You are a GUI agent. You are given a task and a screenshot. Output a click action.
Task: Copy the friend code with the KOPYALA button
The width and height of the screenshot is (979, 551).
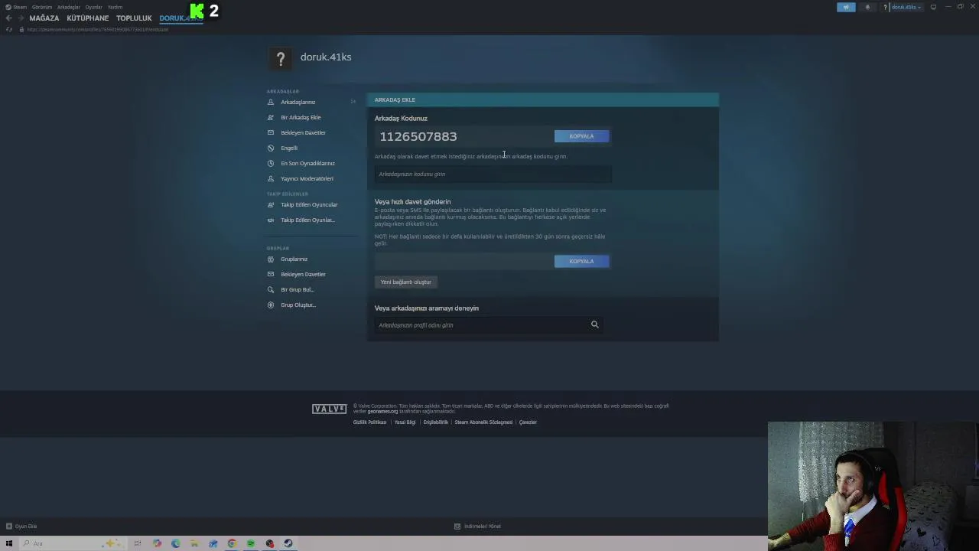[x=581, y=136]
